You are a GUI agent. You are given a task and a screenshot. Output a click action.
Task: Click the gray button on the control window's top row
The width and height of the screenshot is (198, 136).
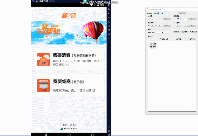tap(182, 13)
